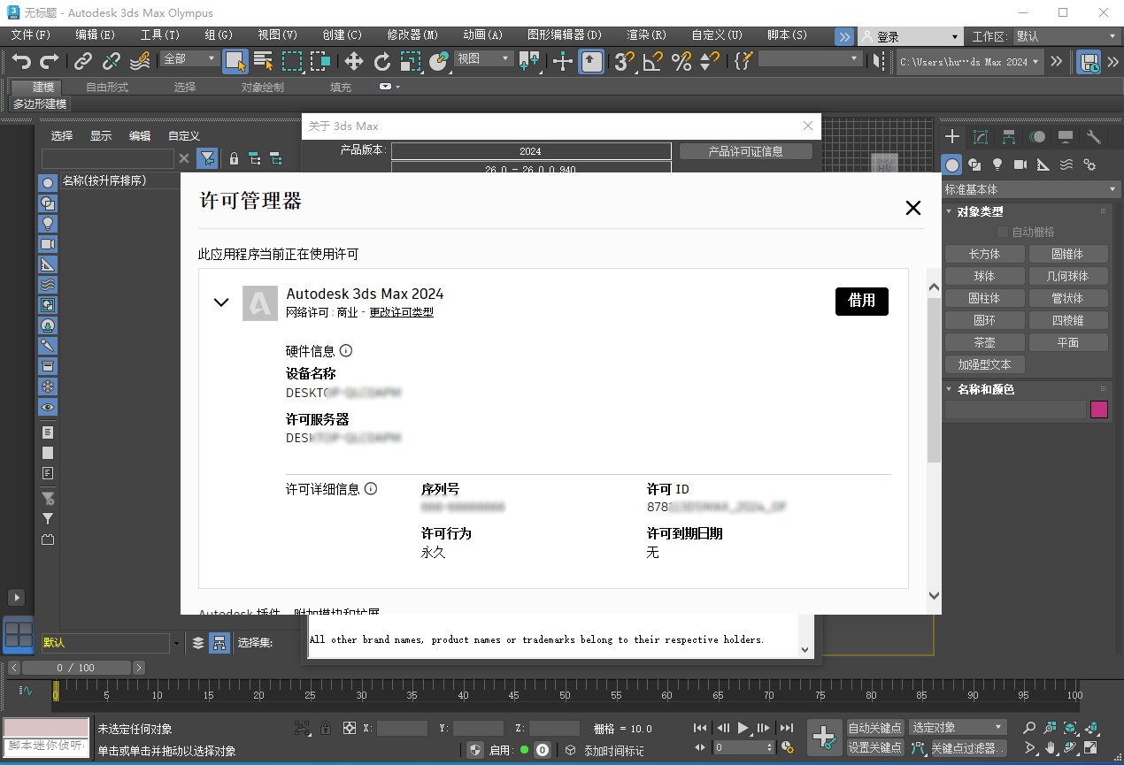Open the 文件(F) menu
This screenshot has height=765, width=1124.
tap(31, 35)
